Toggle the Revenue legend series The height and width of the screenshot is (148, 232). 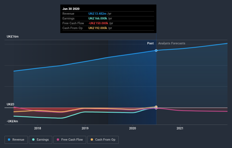[x=16, y=140]
